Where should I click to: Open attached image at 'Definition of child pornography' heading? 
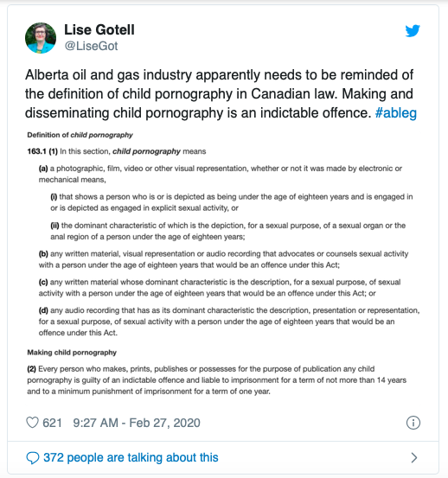(80, 135)
